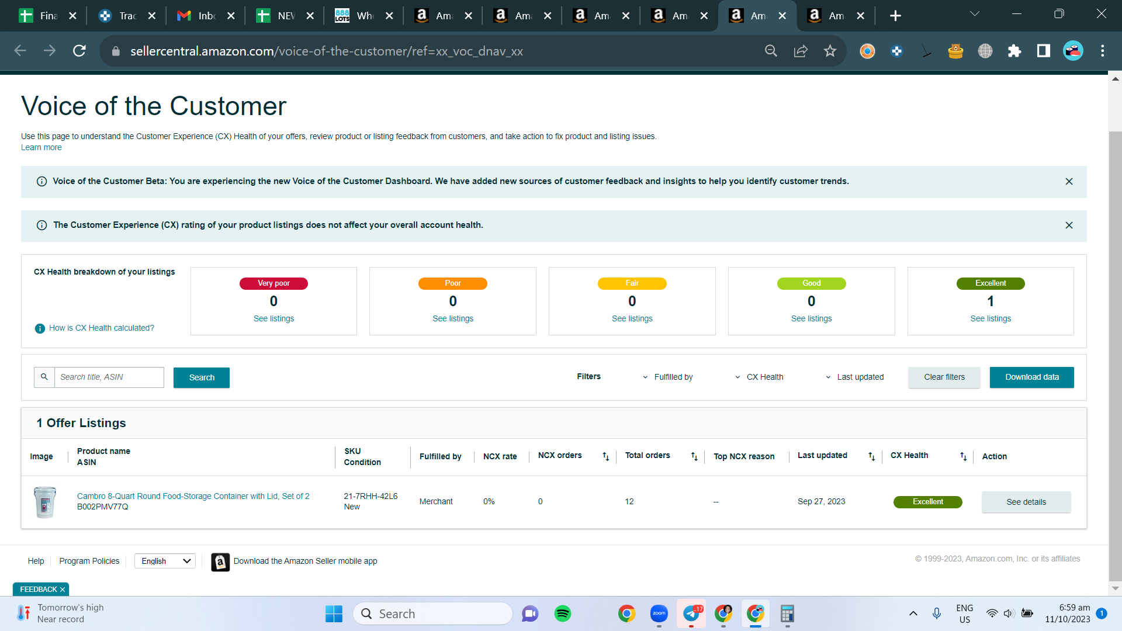Close the FEEDBACK tab
Image resolution: width=1122 pixels, height=631 pixels.
coord(63,590)
